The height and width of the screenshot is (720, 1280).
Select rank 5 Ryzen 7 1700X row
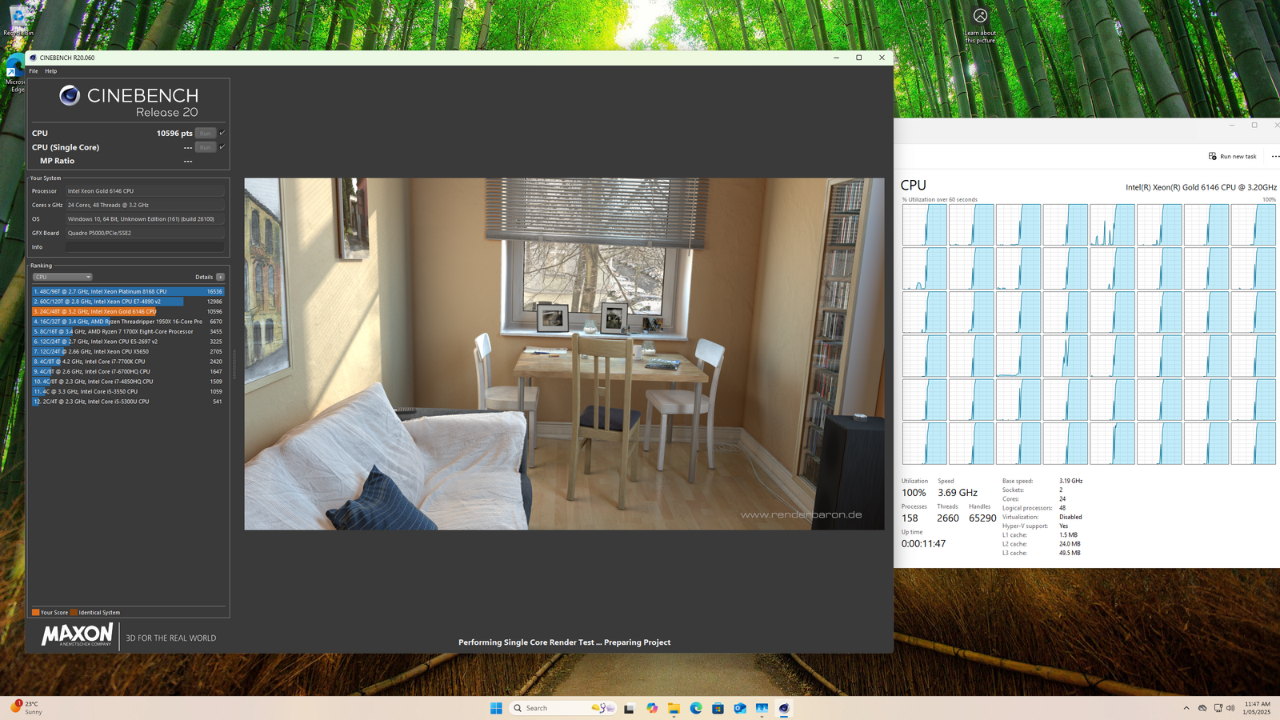(x=128, y=331)
